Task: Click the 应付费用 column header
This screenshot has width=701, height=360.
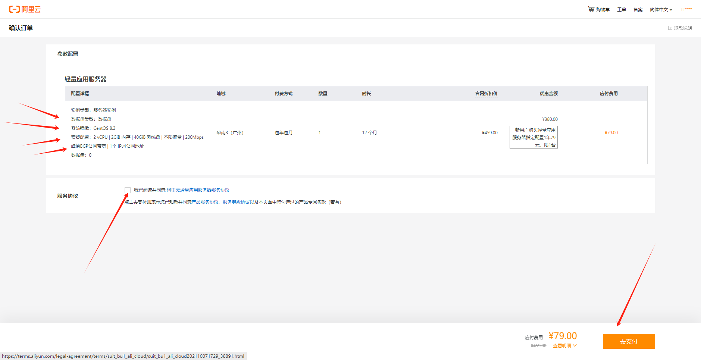Action: click(x=608, y=94)
